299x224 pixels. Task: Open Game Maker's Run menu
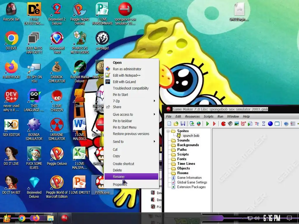pos(220,116)
